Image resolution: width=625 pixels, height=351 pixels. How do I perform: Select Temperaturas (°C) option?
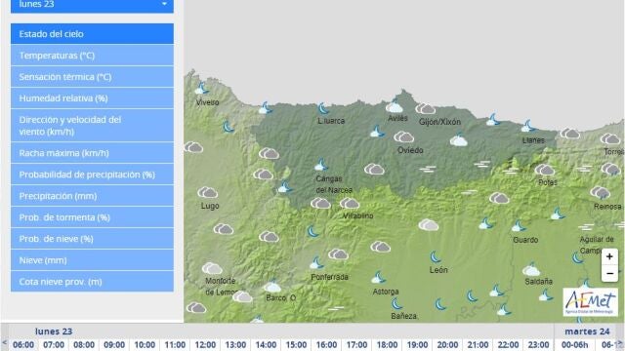click(92, 56)
